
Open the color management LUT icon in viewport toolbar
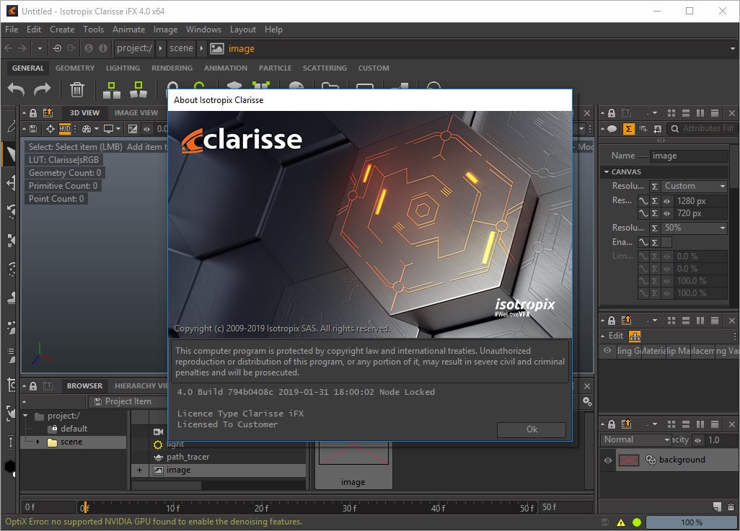tap(87, 128)
